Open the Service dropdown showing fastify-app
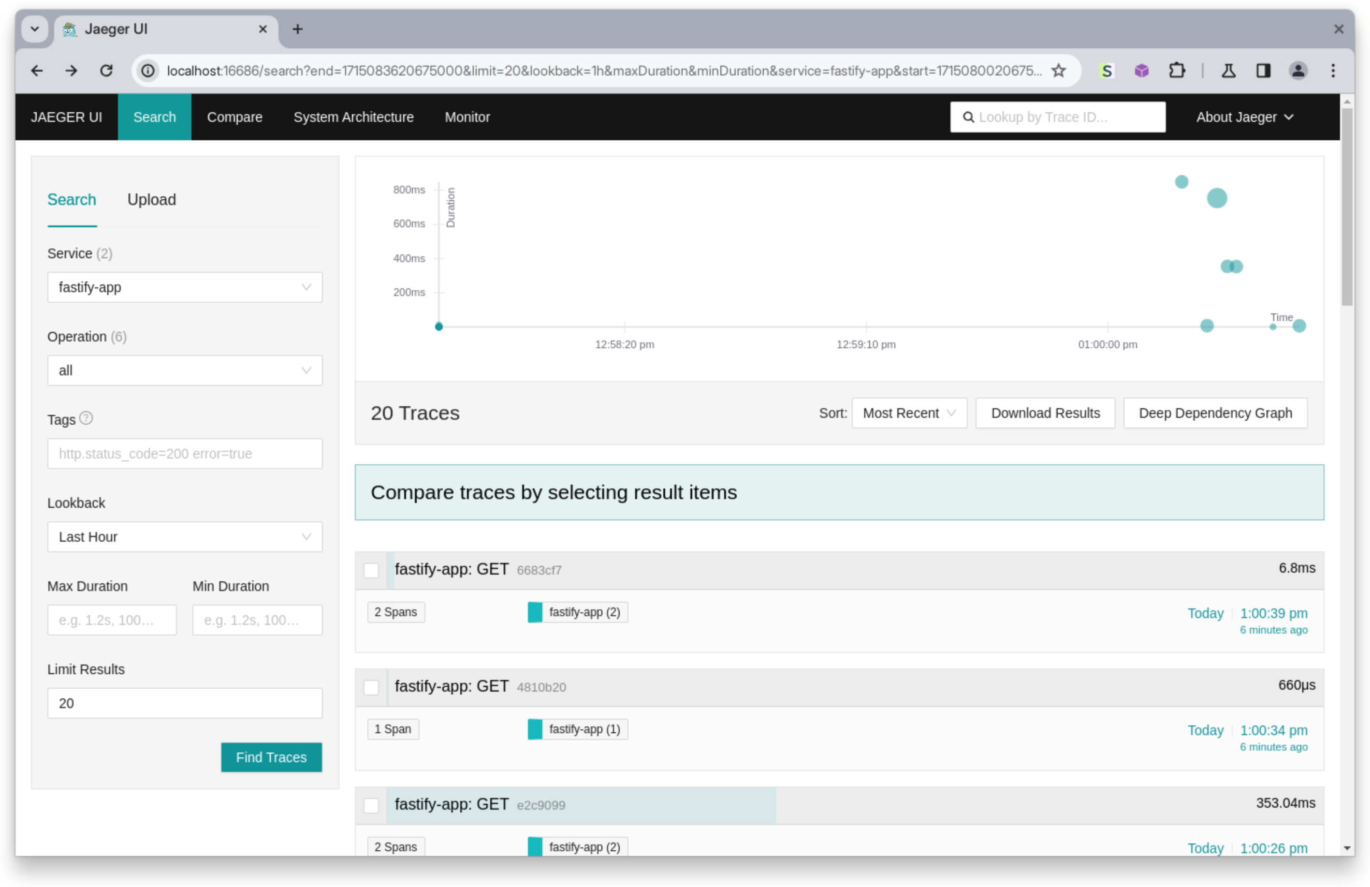Screen dimensions: 1370x887 (x=185, y=287)
